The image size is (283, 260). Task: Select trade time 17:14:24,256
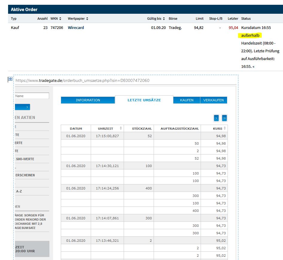click(107, 188)
